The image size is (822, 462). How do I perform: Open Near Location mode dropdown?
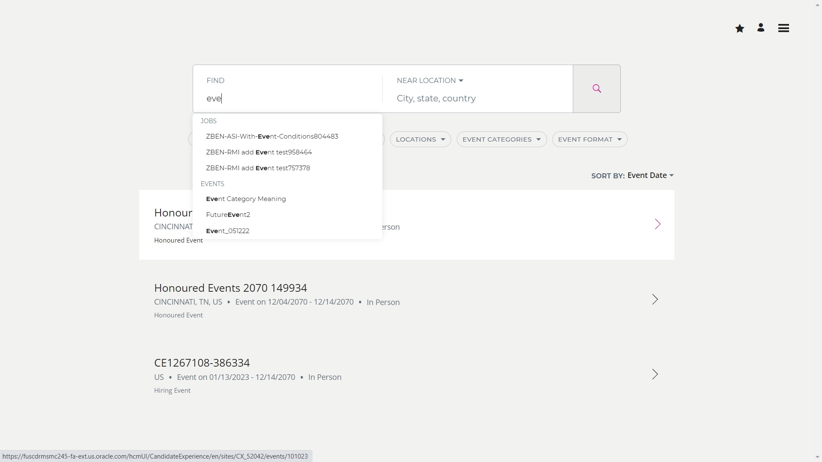point(430,80)
